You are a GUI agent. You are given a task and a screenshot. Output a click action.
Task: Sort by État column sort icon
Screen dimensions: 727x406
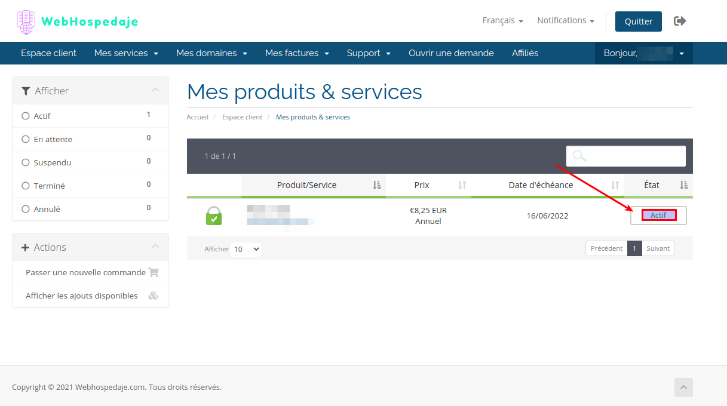point(684,185)
